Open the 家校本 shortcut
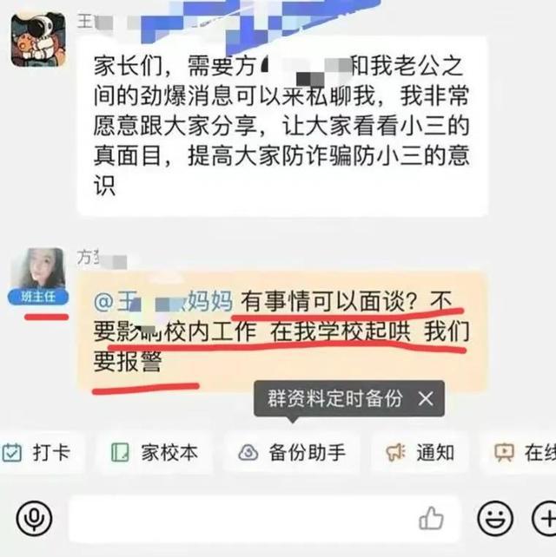 (155, 453)
